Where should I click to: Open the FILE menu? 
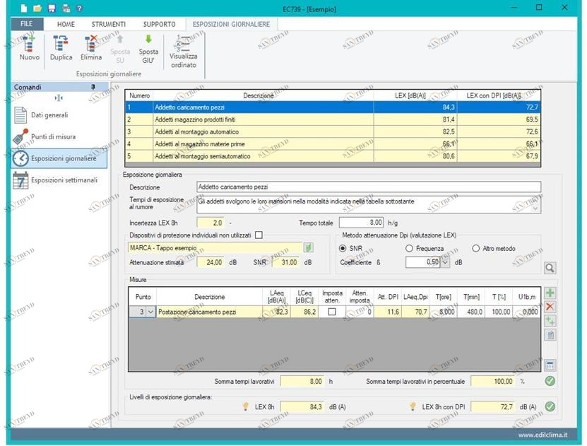coord(27,24)
